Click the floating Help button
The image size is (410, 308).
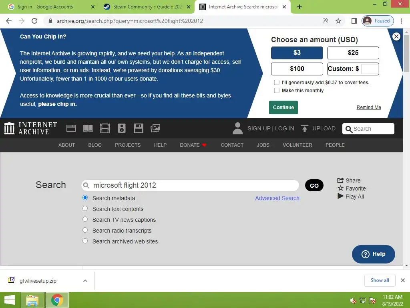(374, 254)
